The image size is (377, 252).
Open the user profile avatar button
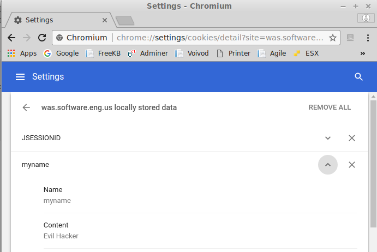[x=366, y=18]
